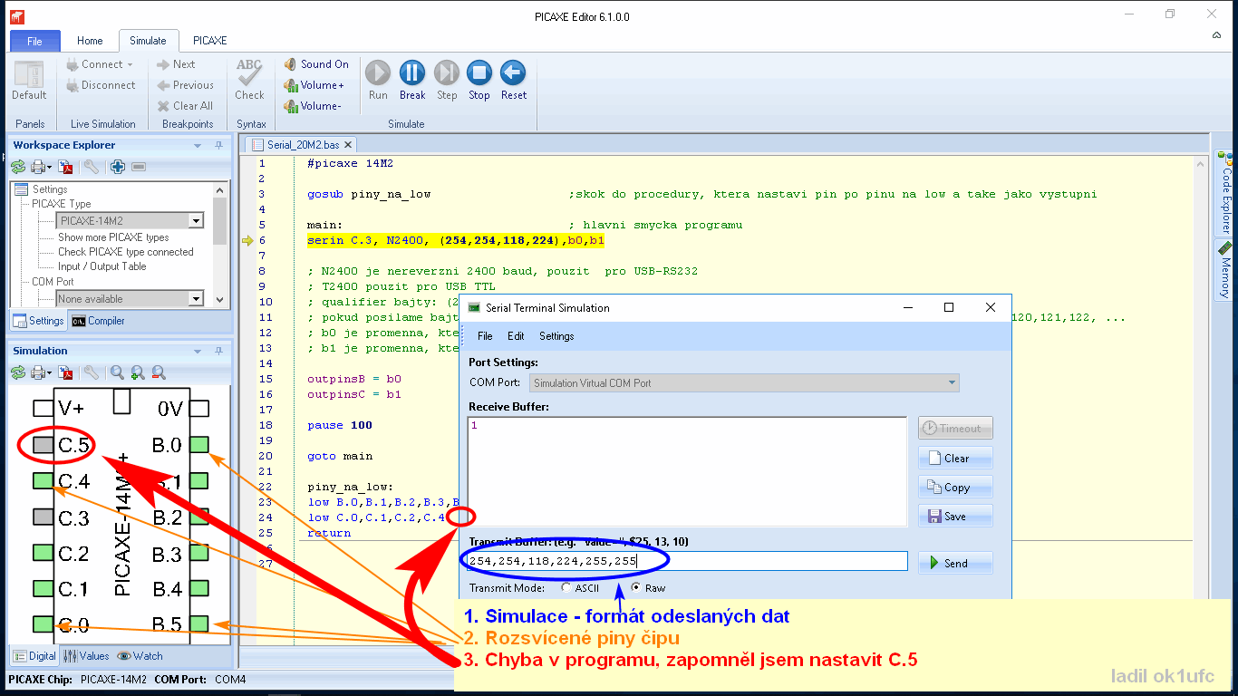Toggle the B.0 pin in simulation

click(200, 444)
